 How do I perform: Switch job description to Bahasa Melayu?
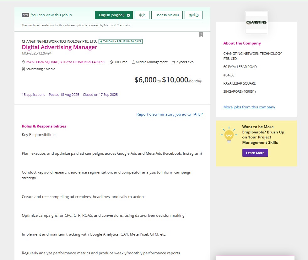tap(167, 15)
